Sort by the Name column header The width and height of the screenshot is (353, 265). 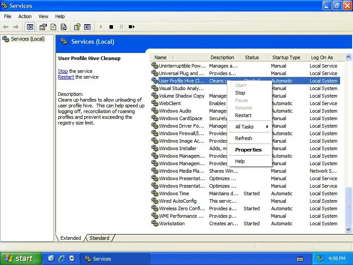point(178,57)
